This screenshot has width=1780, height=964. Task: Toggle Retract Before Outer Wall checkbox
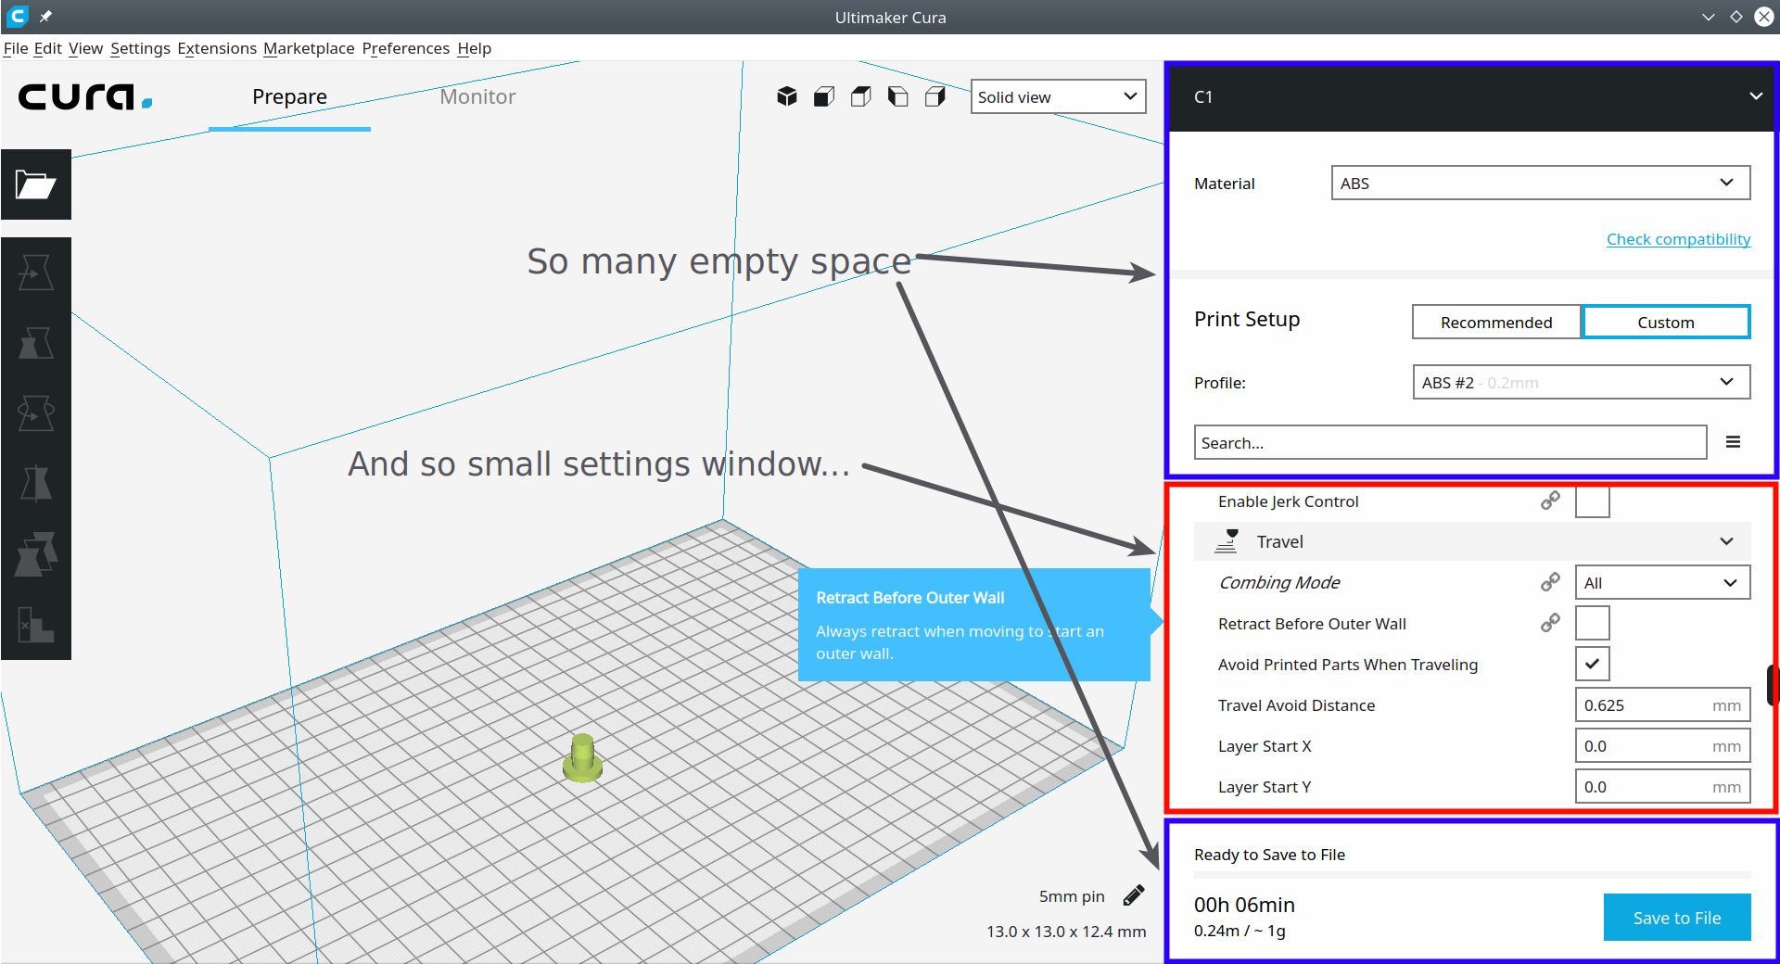1593,623
